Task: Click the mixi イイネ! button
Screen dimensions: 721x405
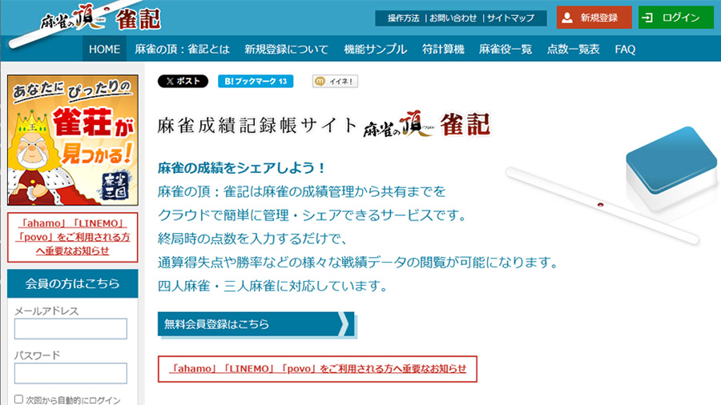Action: (335, 82)
